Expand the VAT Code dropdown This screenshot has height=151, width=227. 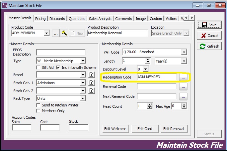[184, 52]
